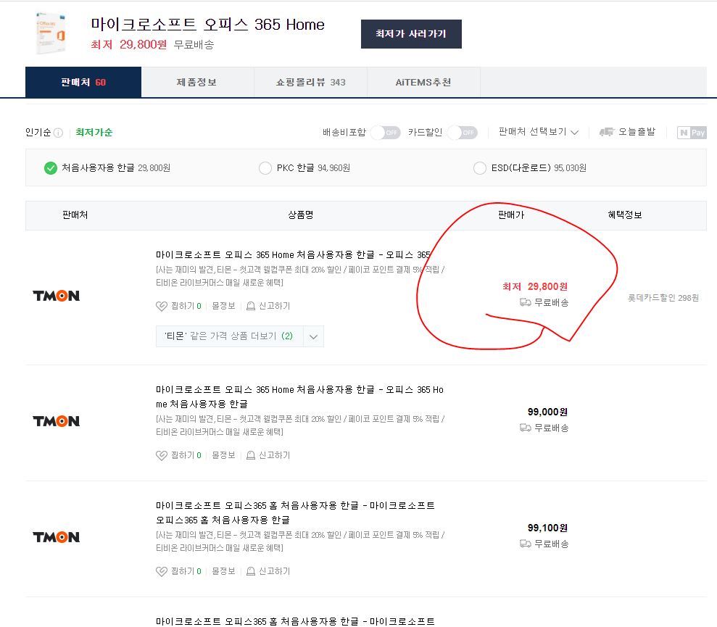The height and width of the screenshot is (627, 717).
Task: Click the heart wishlist icon in third TMON listing
Action: pos(162,571)
